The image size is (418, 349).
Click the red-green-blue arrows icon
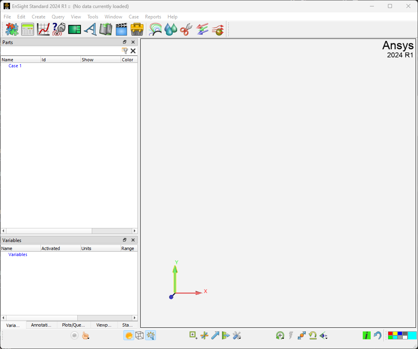pyautogui.click(x=202, y=29)
